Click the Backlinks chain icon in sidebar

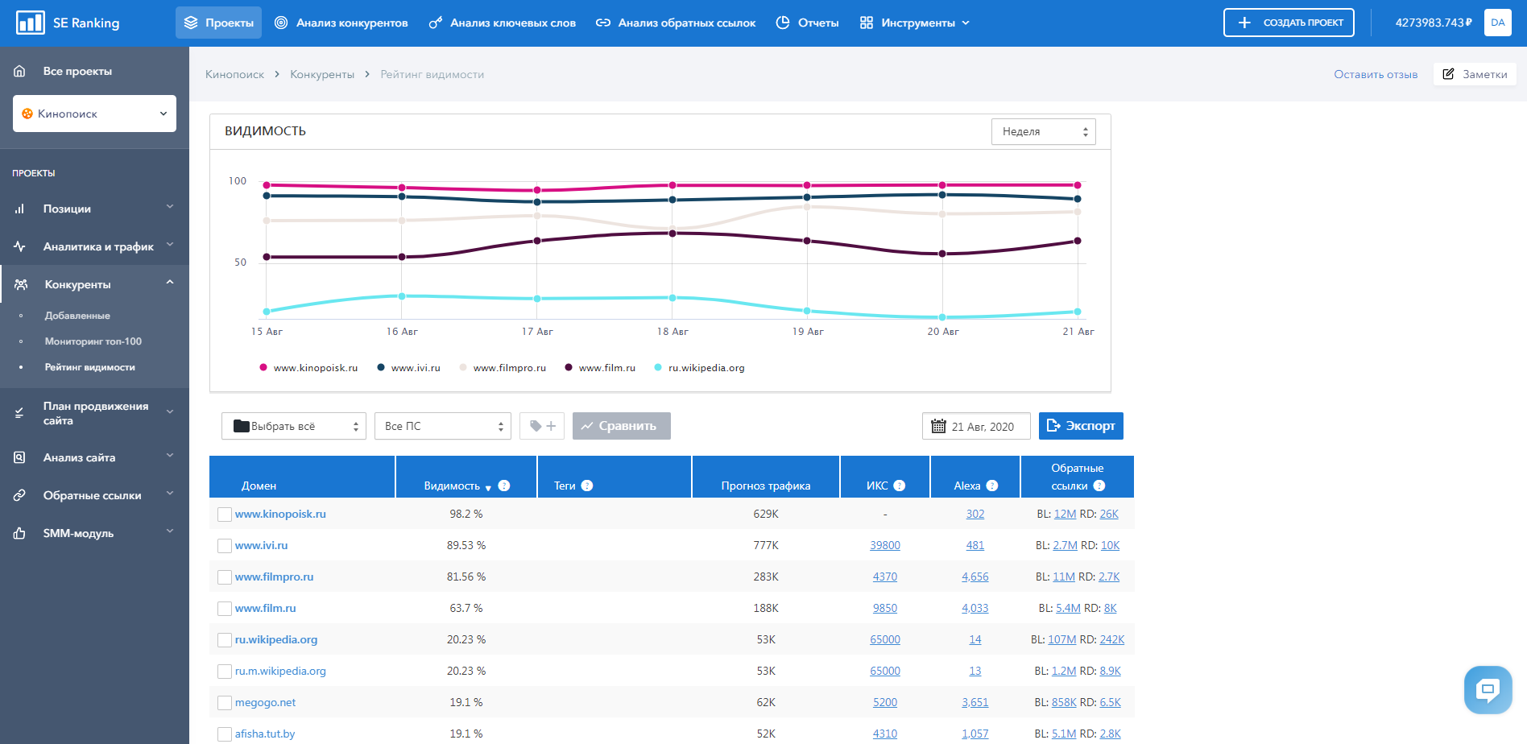(20, 495)
